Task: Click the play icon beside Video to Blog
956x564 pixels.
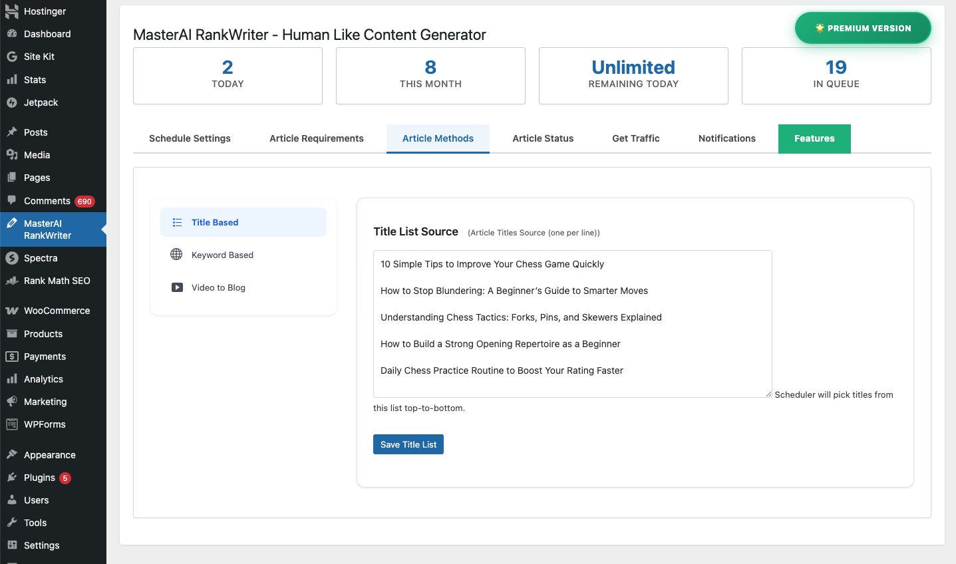Action: 177,287
